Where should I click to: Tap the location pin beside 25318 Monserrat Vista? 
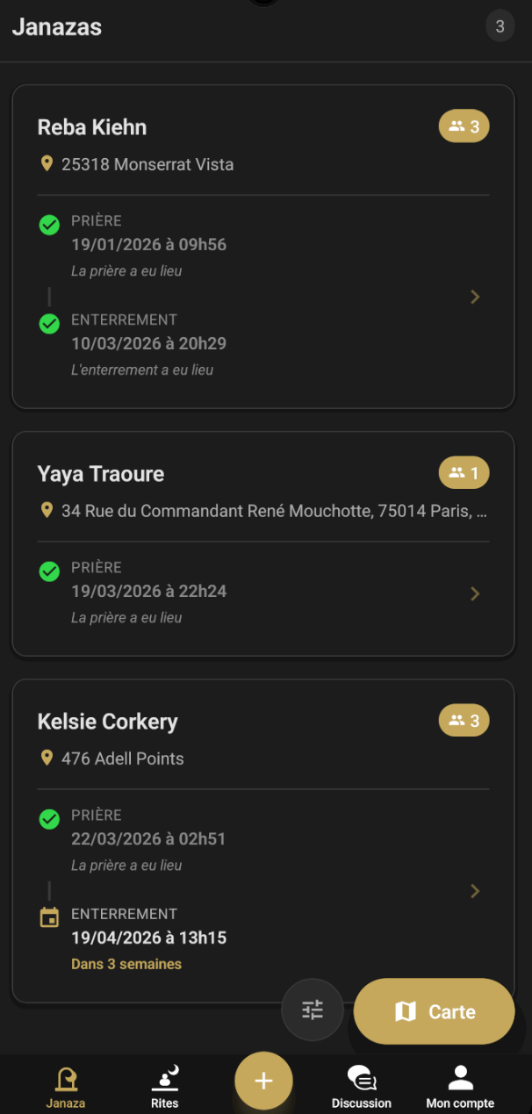click(x=47, y=163)
